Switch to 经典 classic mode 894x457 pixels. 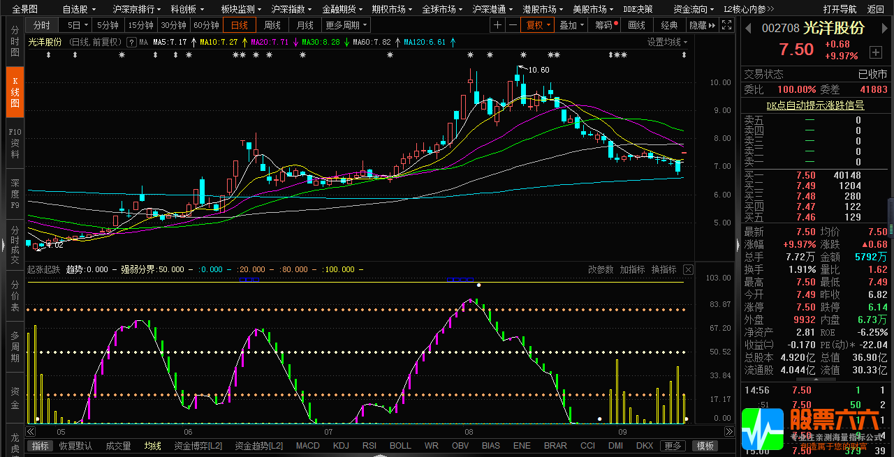coord(669,25)
